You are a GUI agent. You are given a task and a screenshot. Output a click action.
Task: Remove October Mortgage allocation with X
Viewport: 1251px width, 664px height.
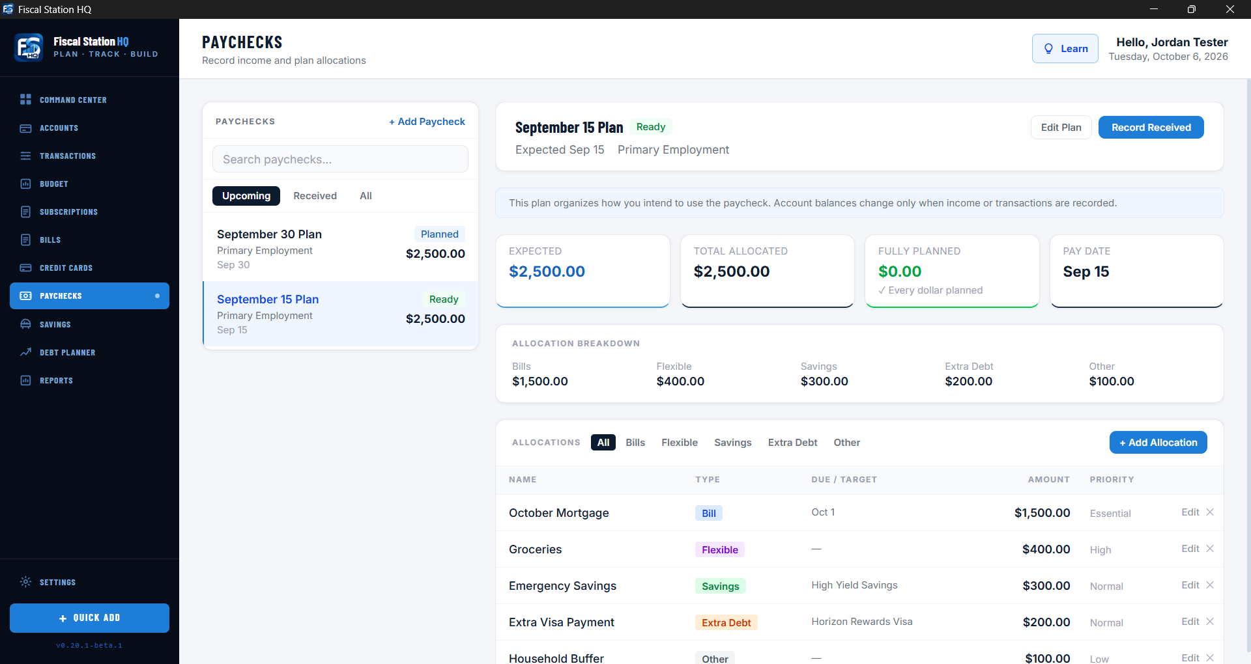tap(1210, 512)
